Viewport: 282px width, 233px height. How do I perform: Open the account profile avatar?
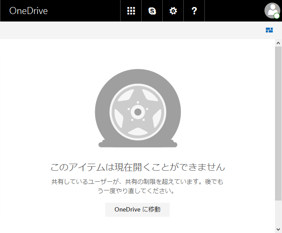coord(271,10)
